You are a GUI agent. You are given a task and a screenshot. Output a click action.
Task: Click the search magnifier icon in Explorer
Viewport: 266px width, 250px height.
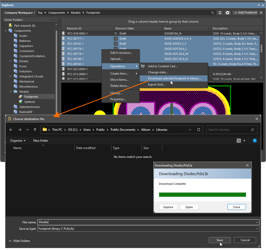[213, 13]
